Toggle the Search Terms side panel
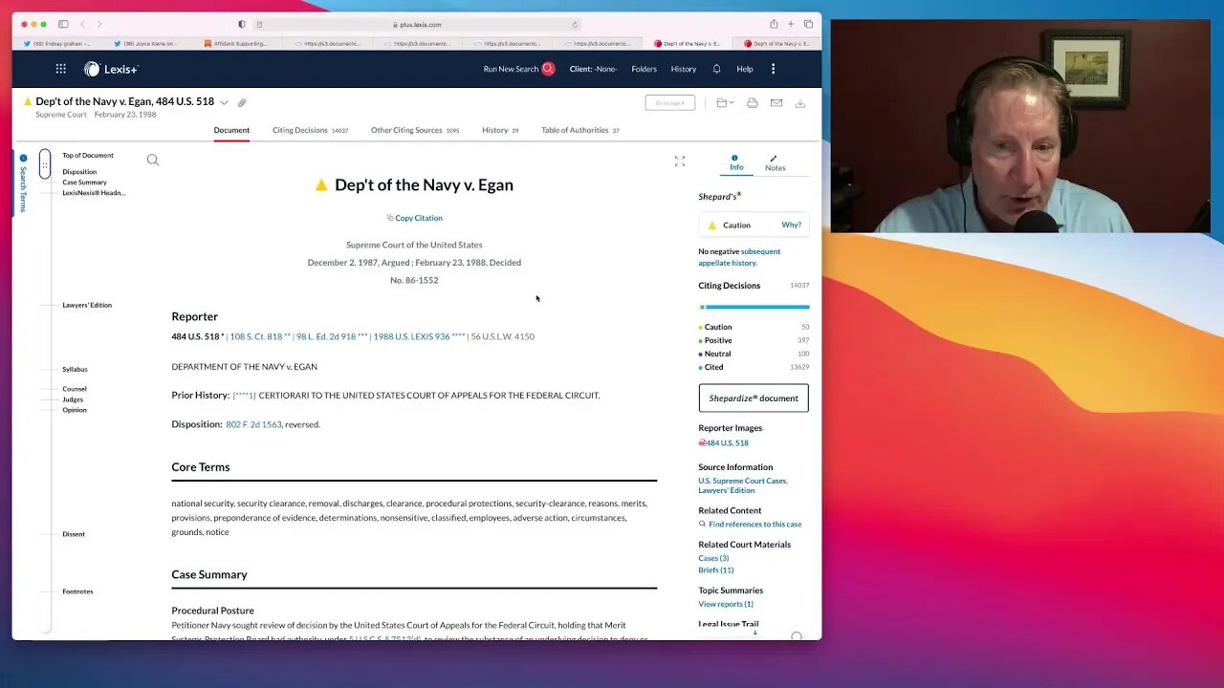This screenshot has width=1224, height=688. tap(23, 183)
